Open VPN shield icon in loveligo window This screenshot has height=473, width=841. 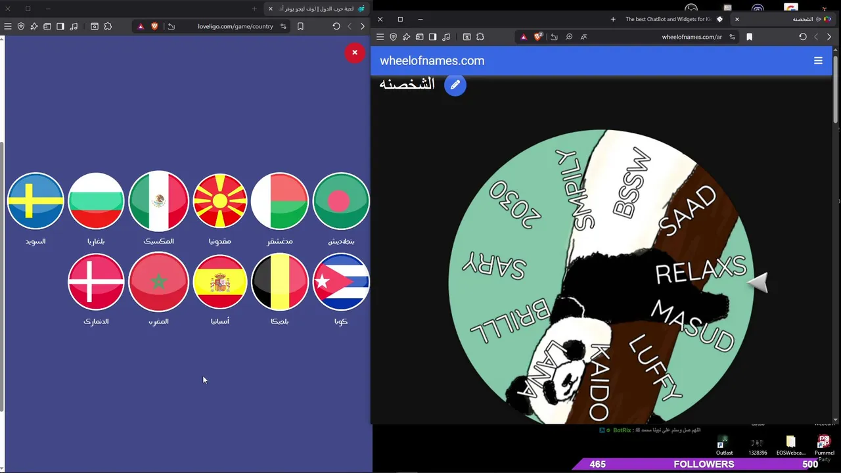click(x=21, y=26)
